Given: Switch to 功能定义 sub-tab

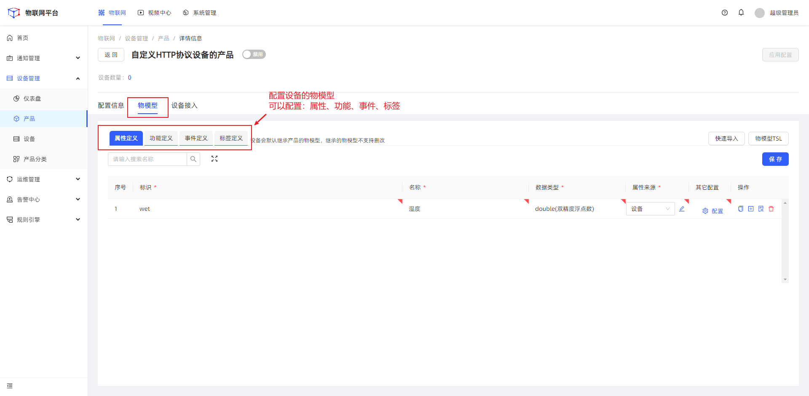Looking at the screenshot, I should click(161, 138).
